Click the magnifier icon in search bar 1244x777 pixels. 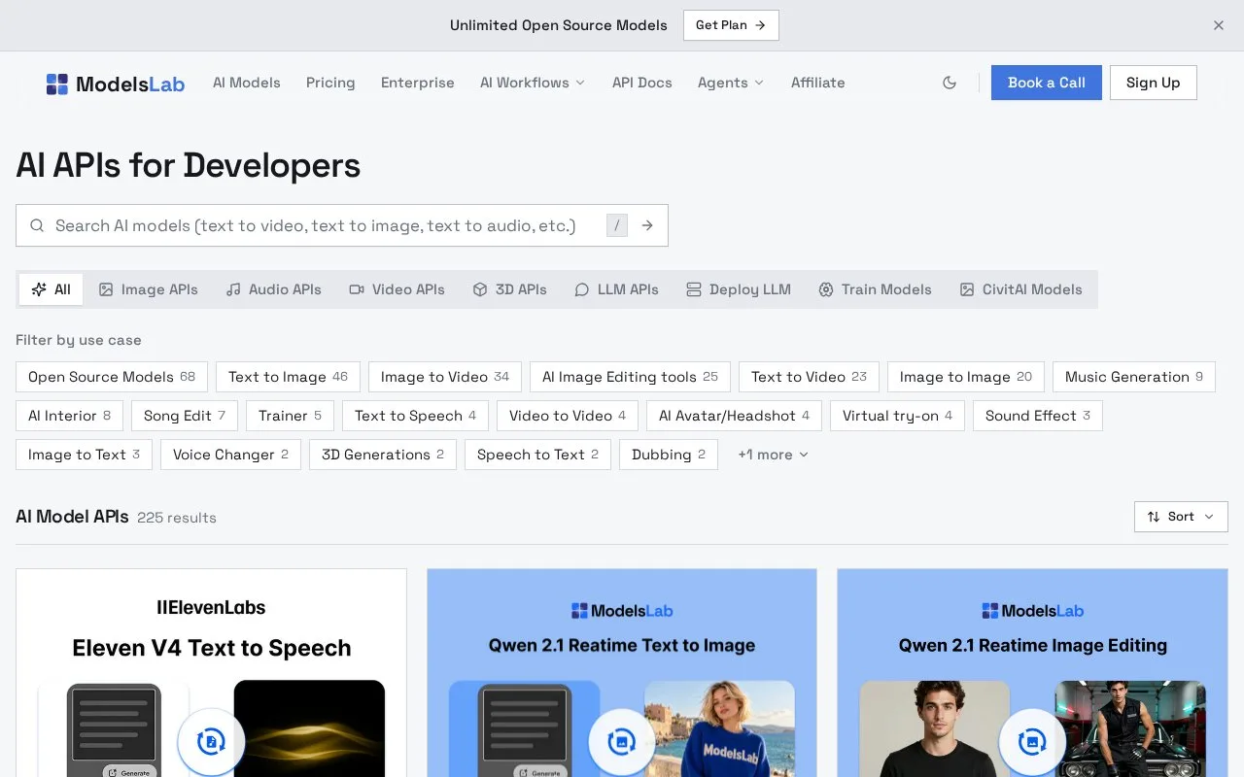coord(37,225)
